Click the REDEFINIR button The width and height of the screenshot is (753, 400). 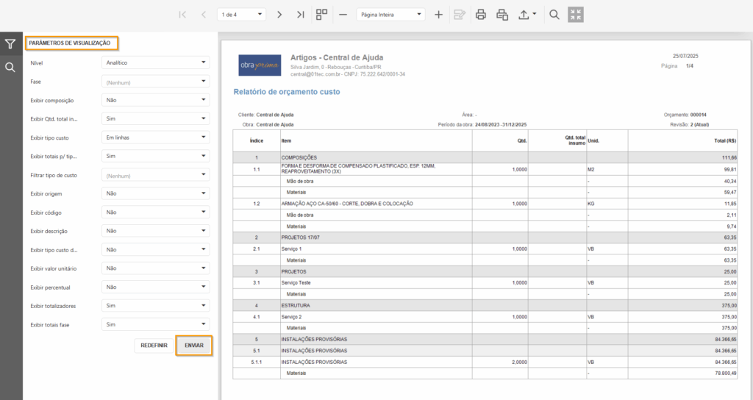point(154,346)
